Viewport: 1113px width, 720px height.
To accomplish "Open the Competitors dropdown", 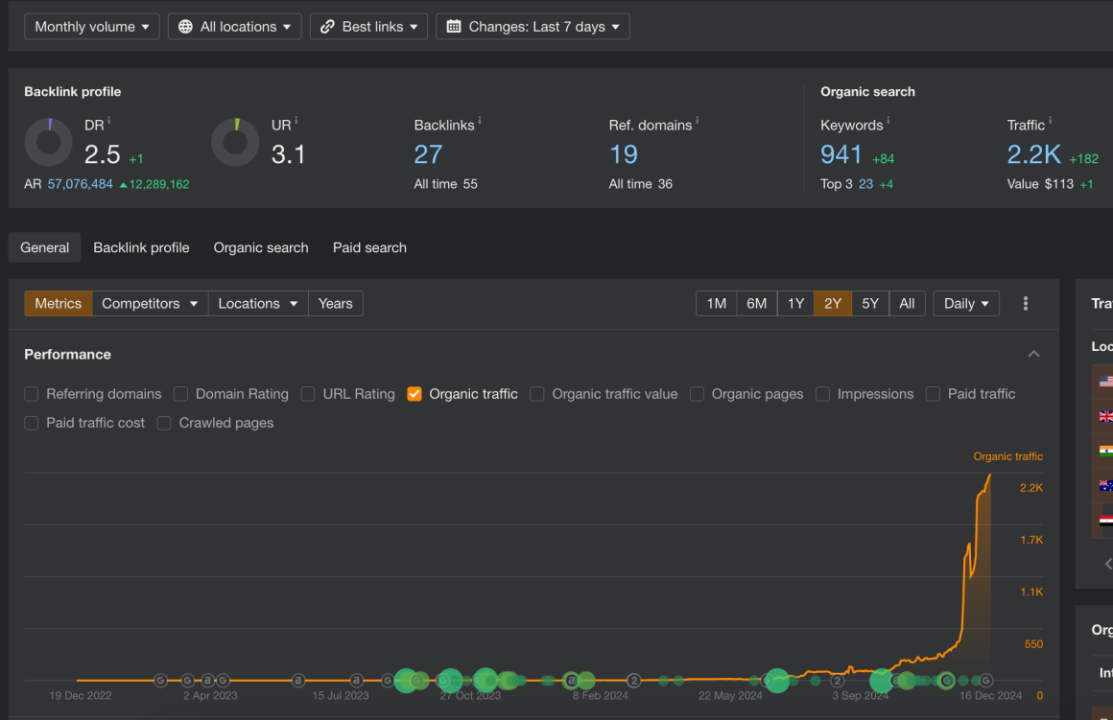I will click(150, 303).
